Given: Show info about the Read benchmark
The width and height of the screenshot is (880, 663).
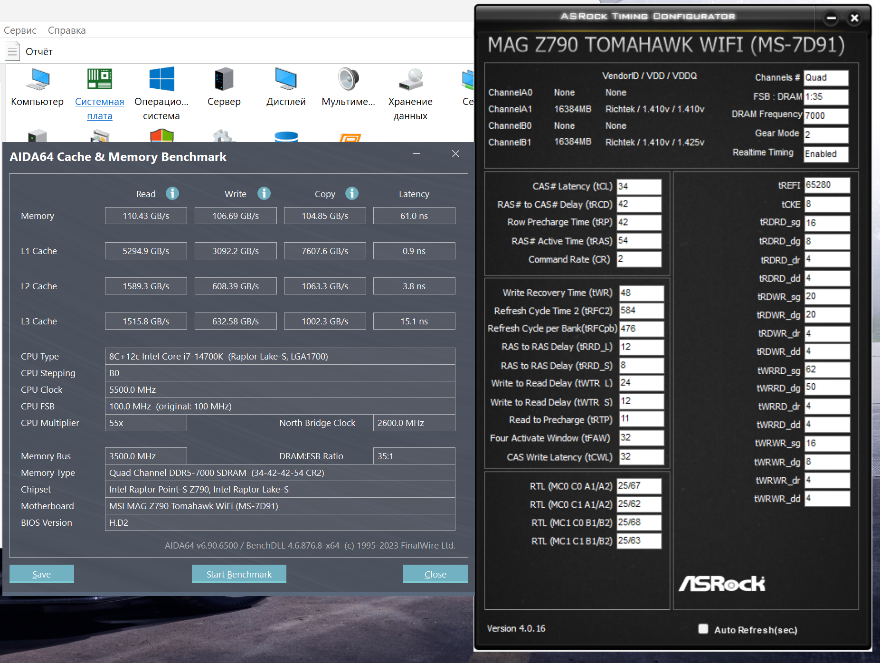Looking at the screenshot, I should [x=172, y=193].
